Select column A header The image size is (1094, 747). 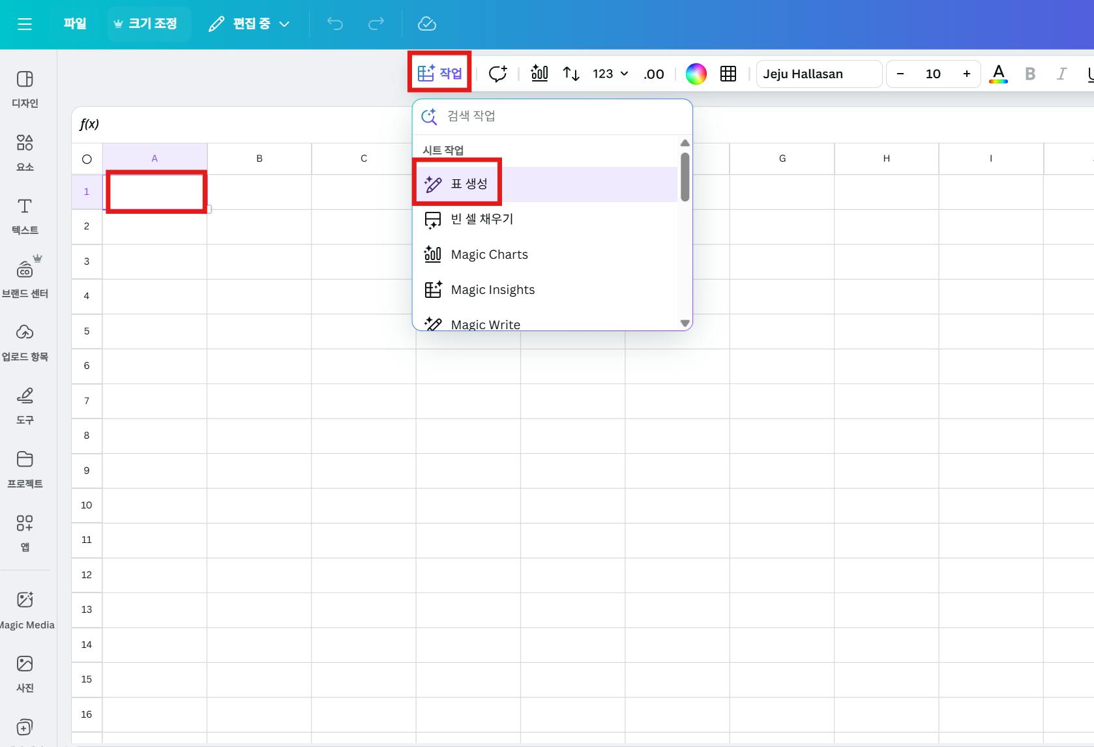[x=155, y=158]
